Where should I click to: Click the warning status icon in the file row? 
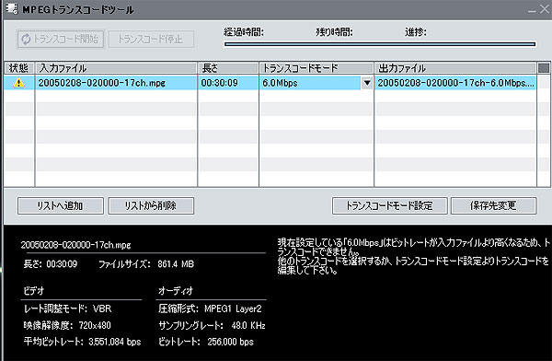(x=18, y=83)
